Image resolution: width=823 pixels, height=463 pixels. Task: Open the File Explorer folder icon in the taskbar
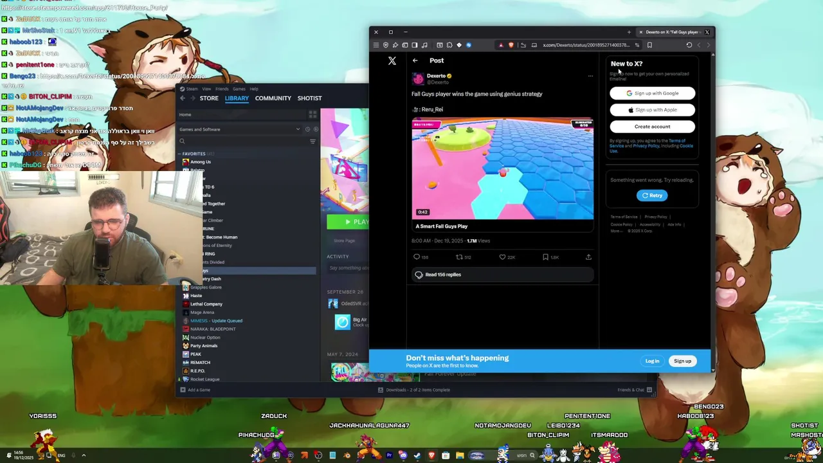tap(460, 456)
